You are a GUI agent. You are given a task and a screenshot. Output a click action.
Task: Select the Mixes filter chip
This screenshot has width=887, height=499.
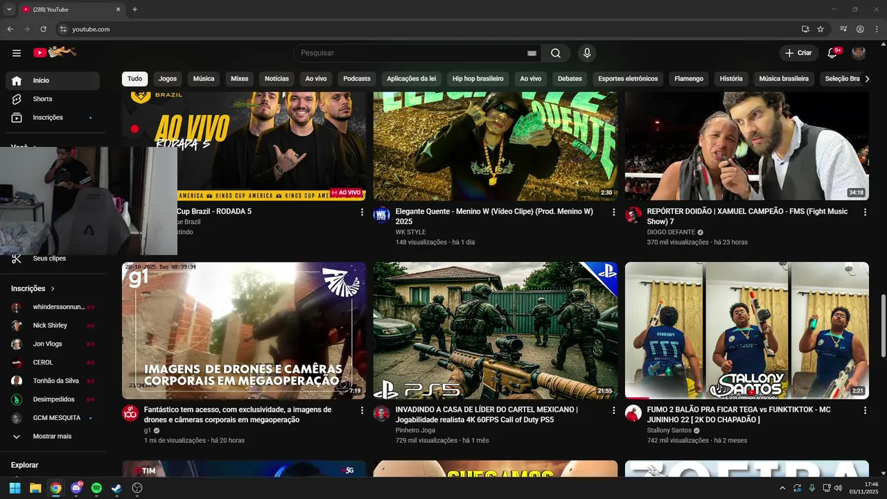click(240, 79)
